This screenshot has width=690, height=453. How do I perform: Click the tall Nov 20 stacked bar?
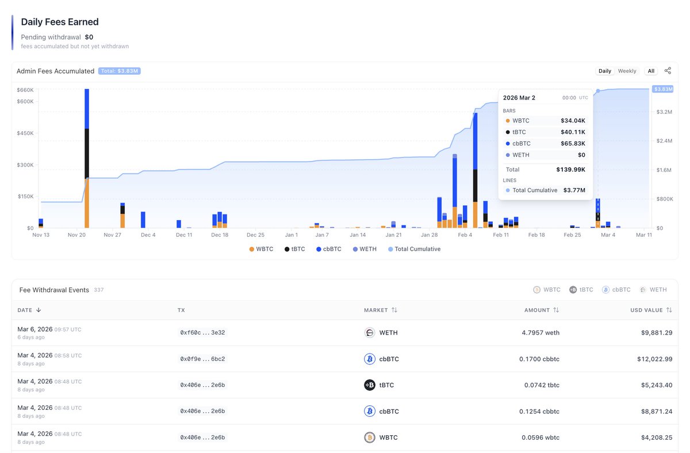(87, 158)
